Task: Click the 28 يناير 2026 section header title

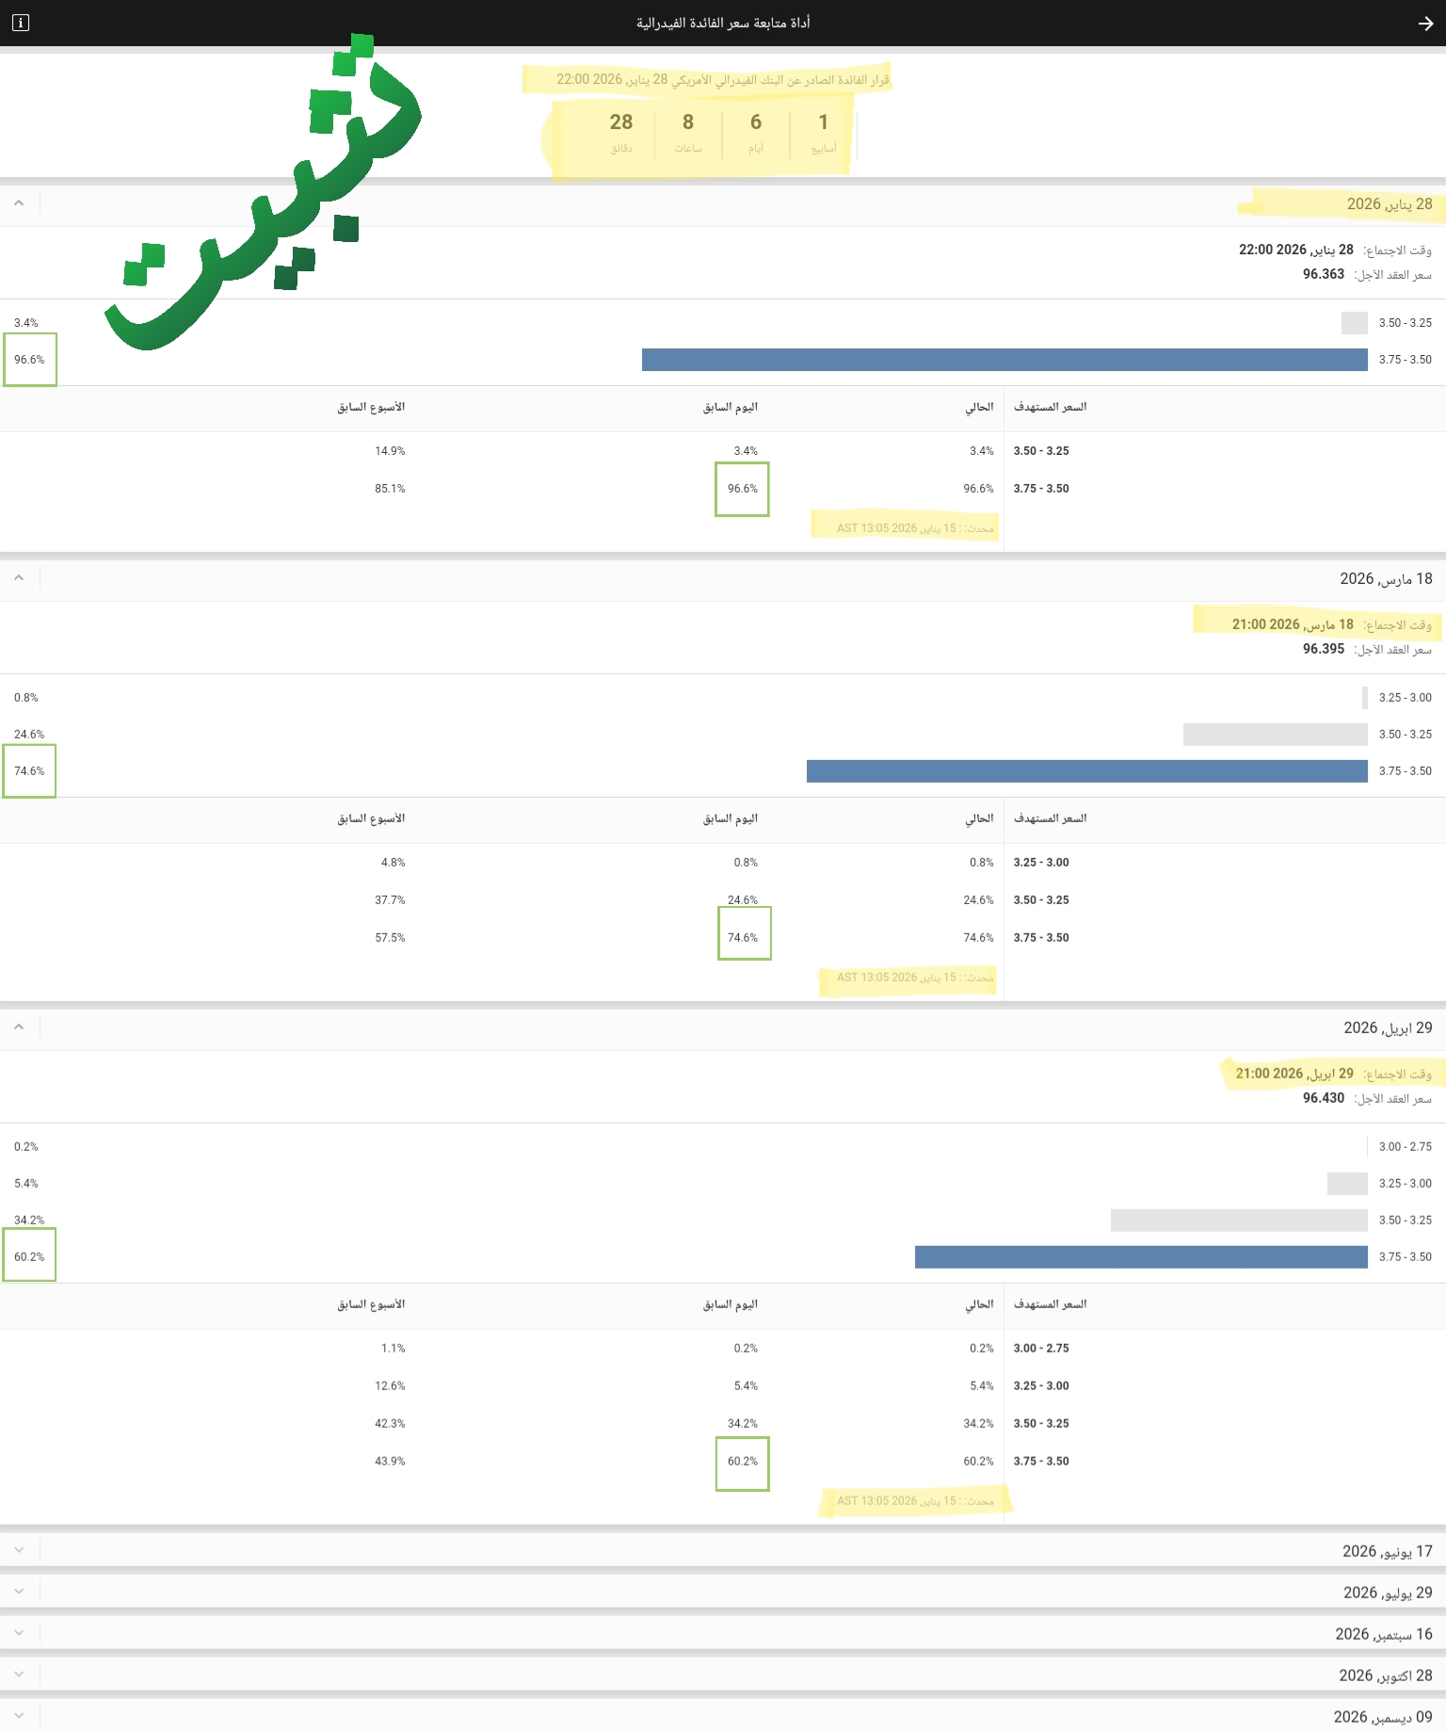Action: (1389, 204)
